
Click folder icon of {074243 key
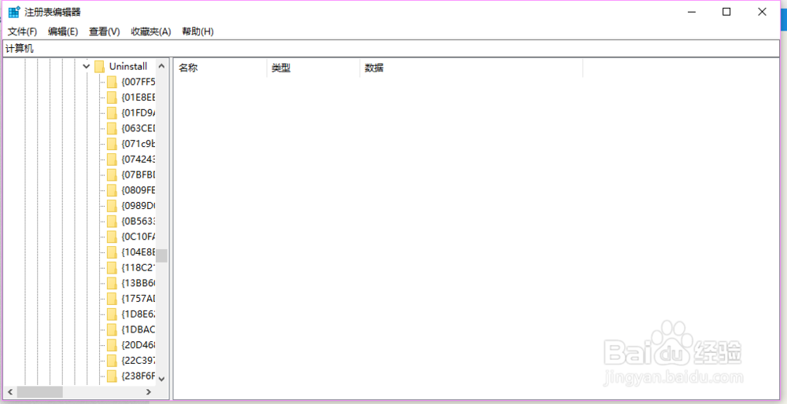(112, 160)
